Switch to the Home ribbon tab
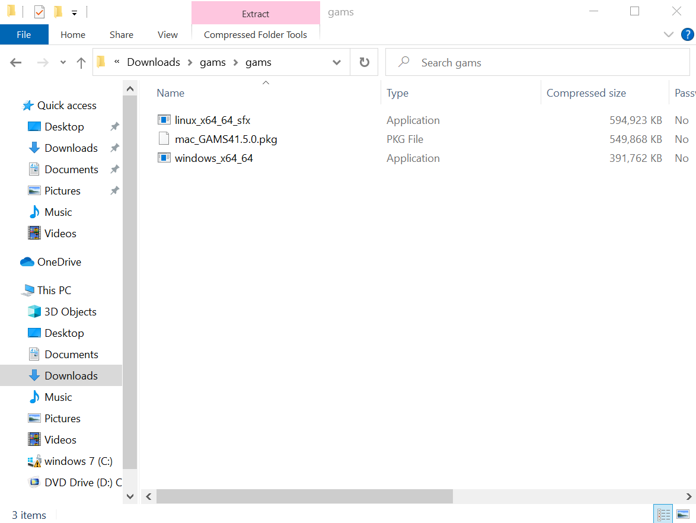The image size is (696, 523). point(73,34)
